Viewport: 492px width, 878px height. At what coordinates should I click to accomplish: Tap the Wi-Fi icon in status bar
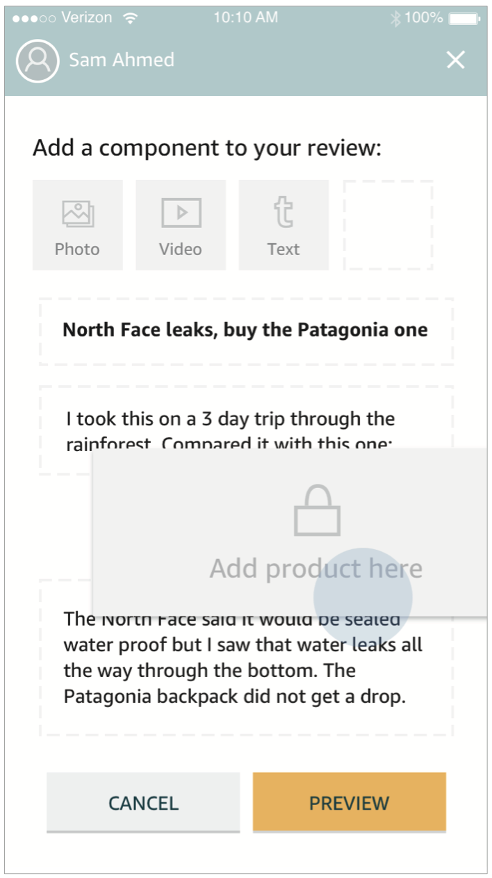click(131, 18)
